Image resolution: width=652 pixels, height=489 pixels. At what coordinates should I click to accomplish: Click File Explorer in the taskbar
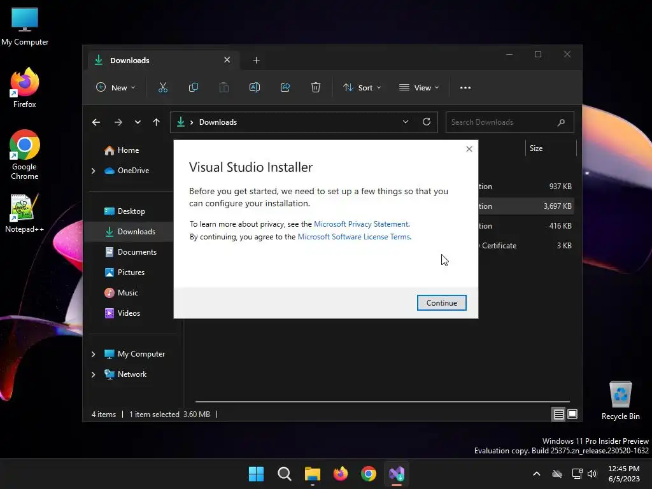point(312,474)
